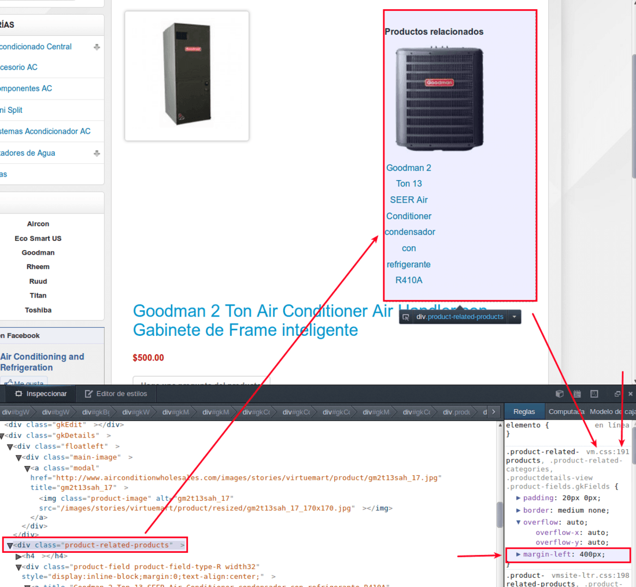Open the Modelo de caja tab
The height and width of the screenshot is (587, 636).
pyautogui.click(x=612, y=412)
